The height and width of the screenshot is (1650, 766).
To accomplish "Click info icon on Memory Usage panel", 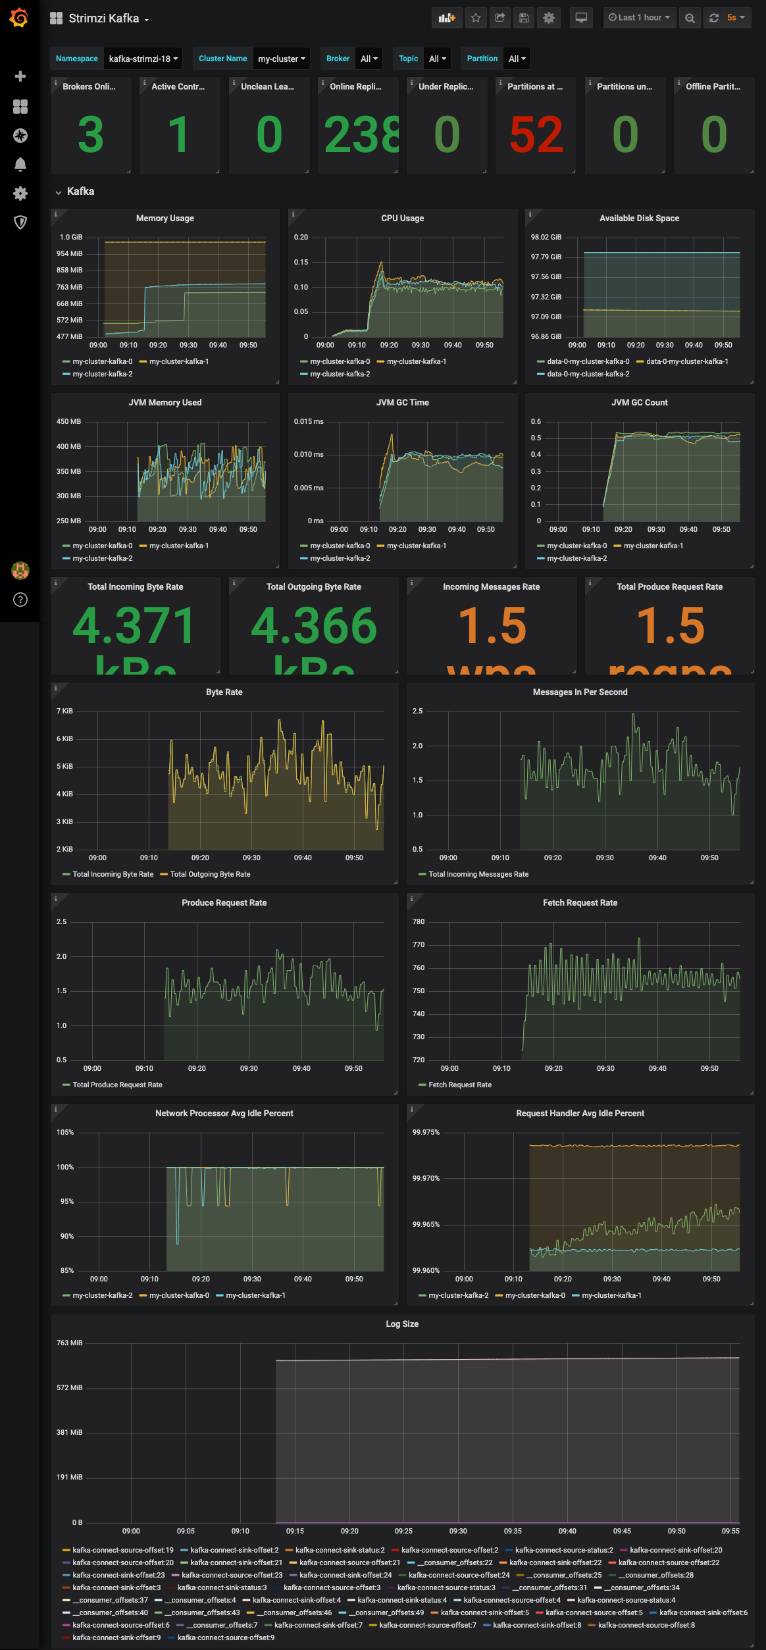I will [x=56, y=214].
